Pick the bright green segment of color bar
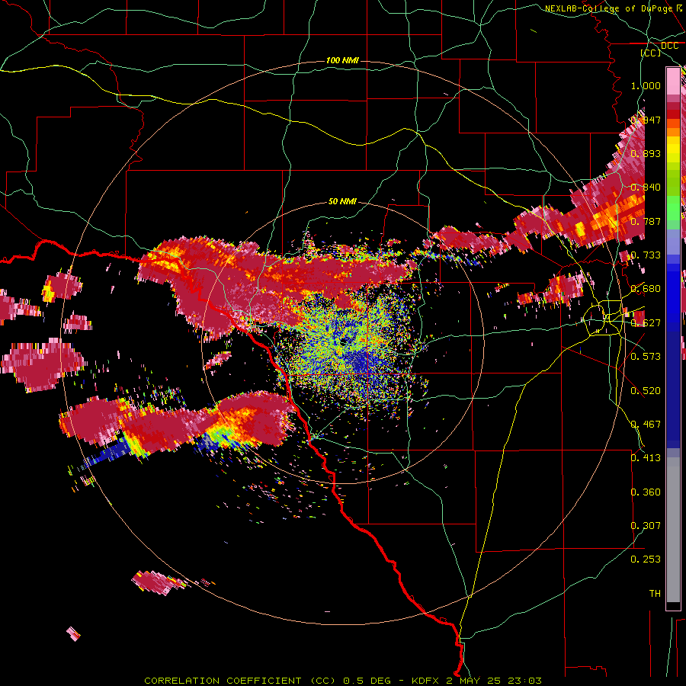This screenshot has width=686, height=686. (673, 208)
